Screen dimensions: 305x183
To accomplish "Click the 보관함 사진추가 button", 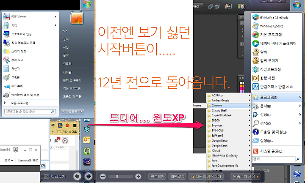I will pos(206,177).
